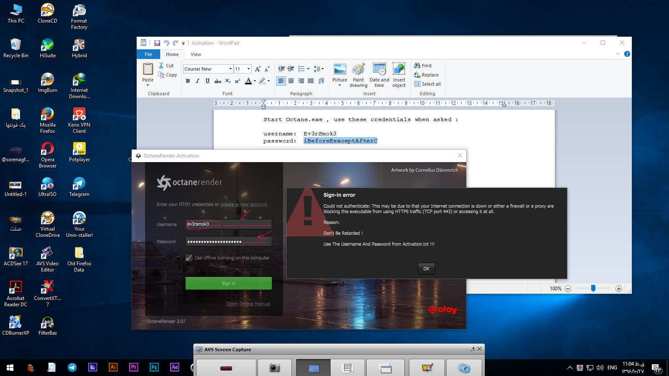Click Find in the Editing group

423,66
